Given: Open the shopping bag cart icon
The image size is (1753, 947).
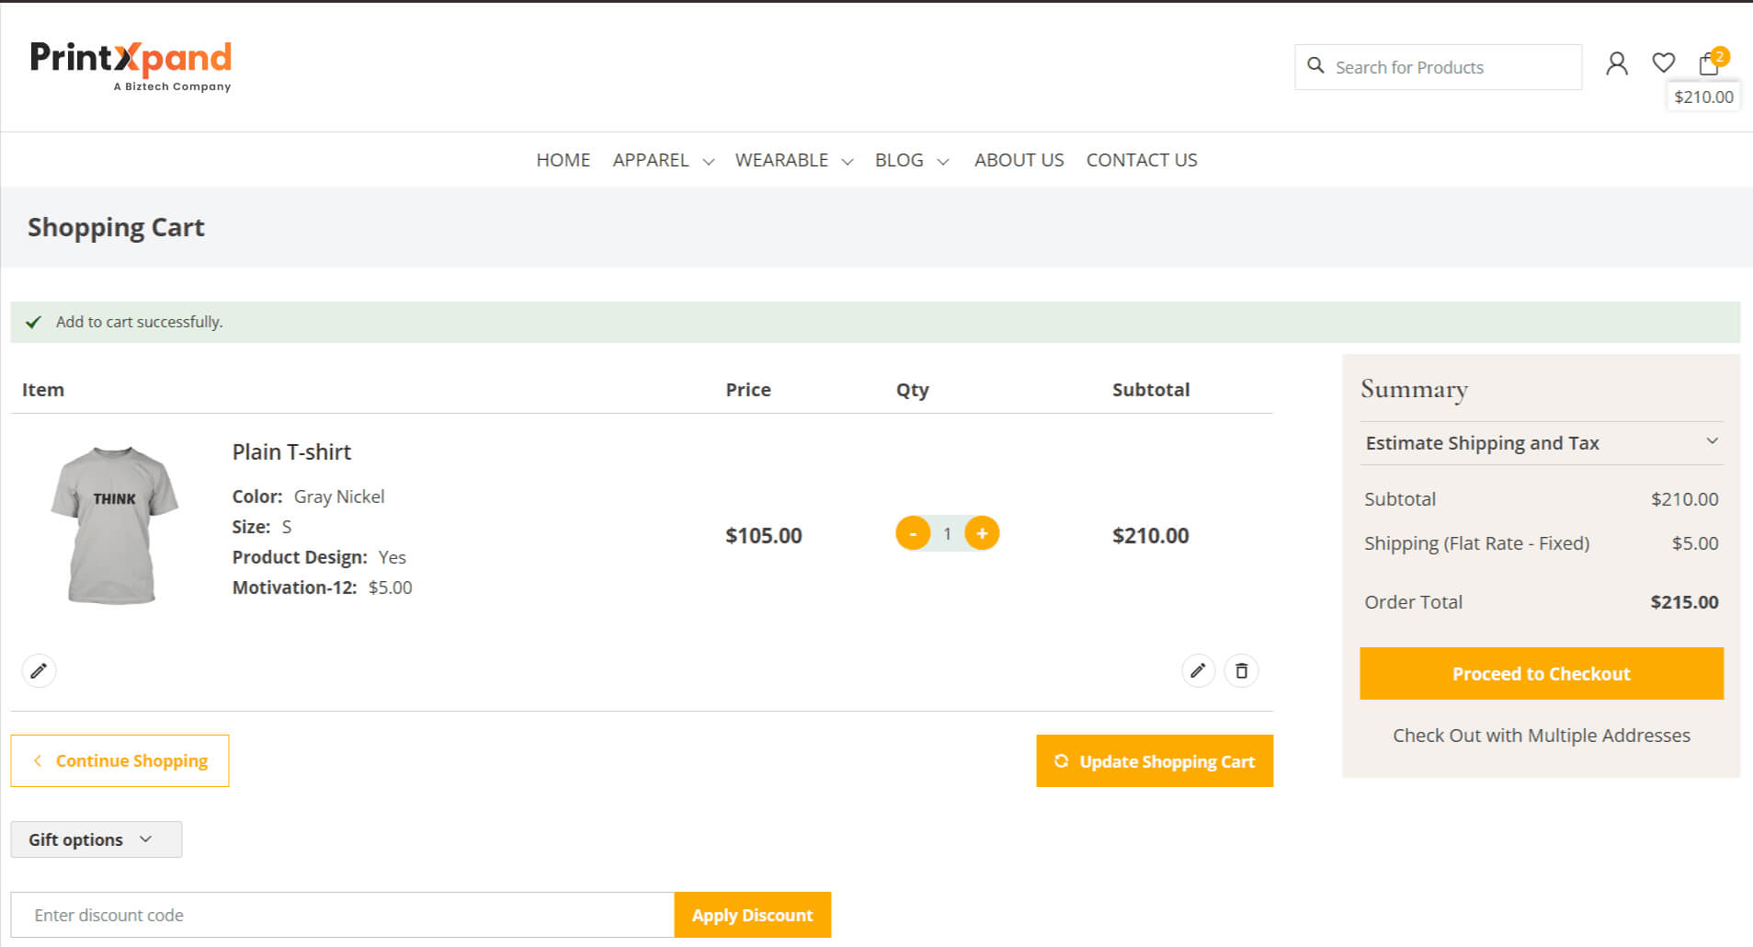Looking at the screenshot, I should tap(1709, 63).
